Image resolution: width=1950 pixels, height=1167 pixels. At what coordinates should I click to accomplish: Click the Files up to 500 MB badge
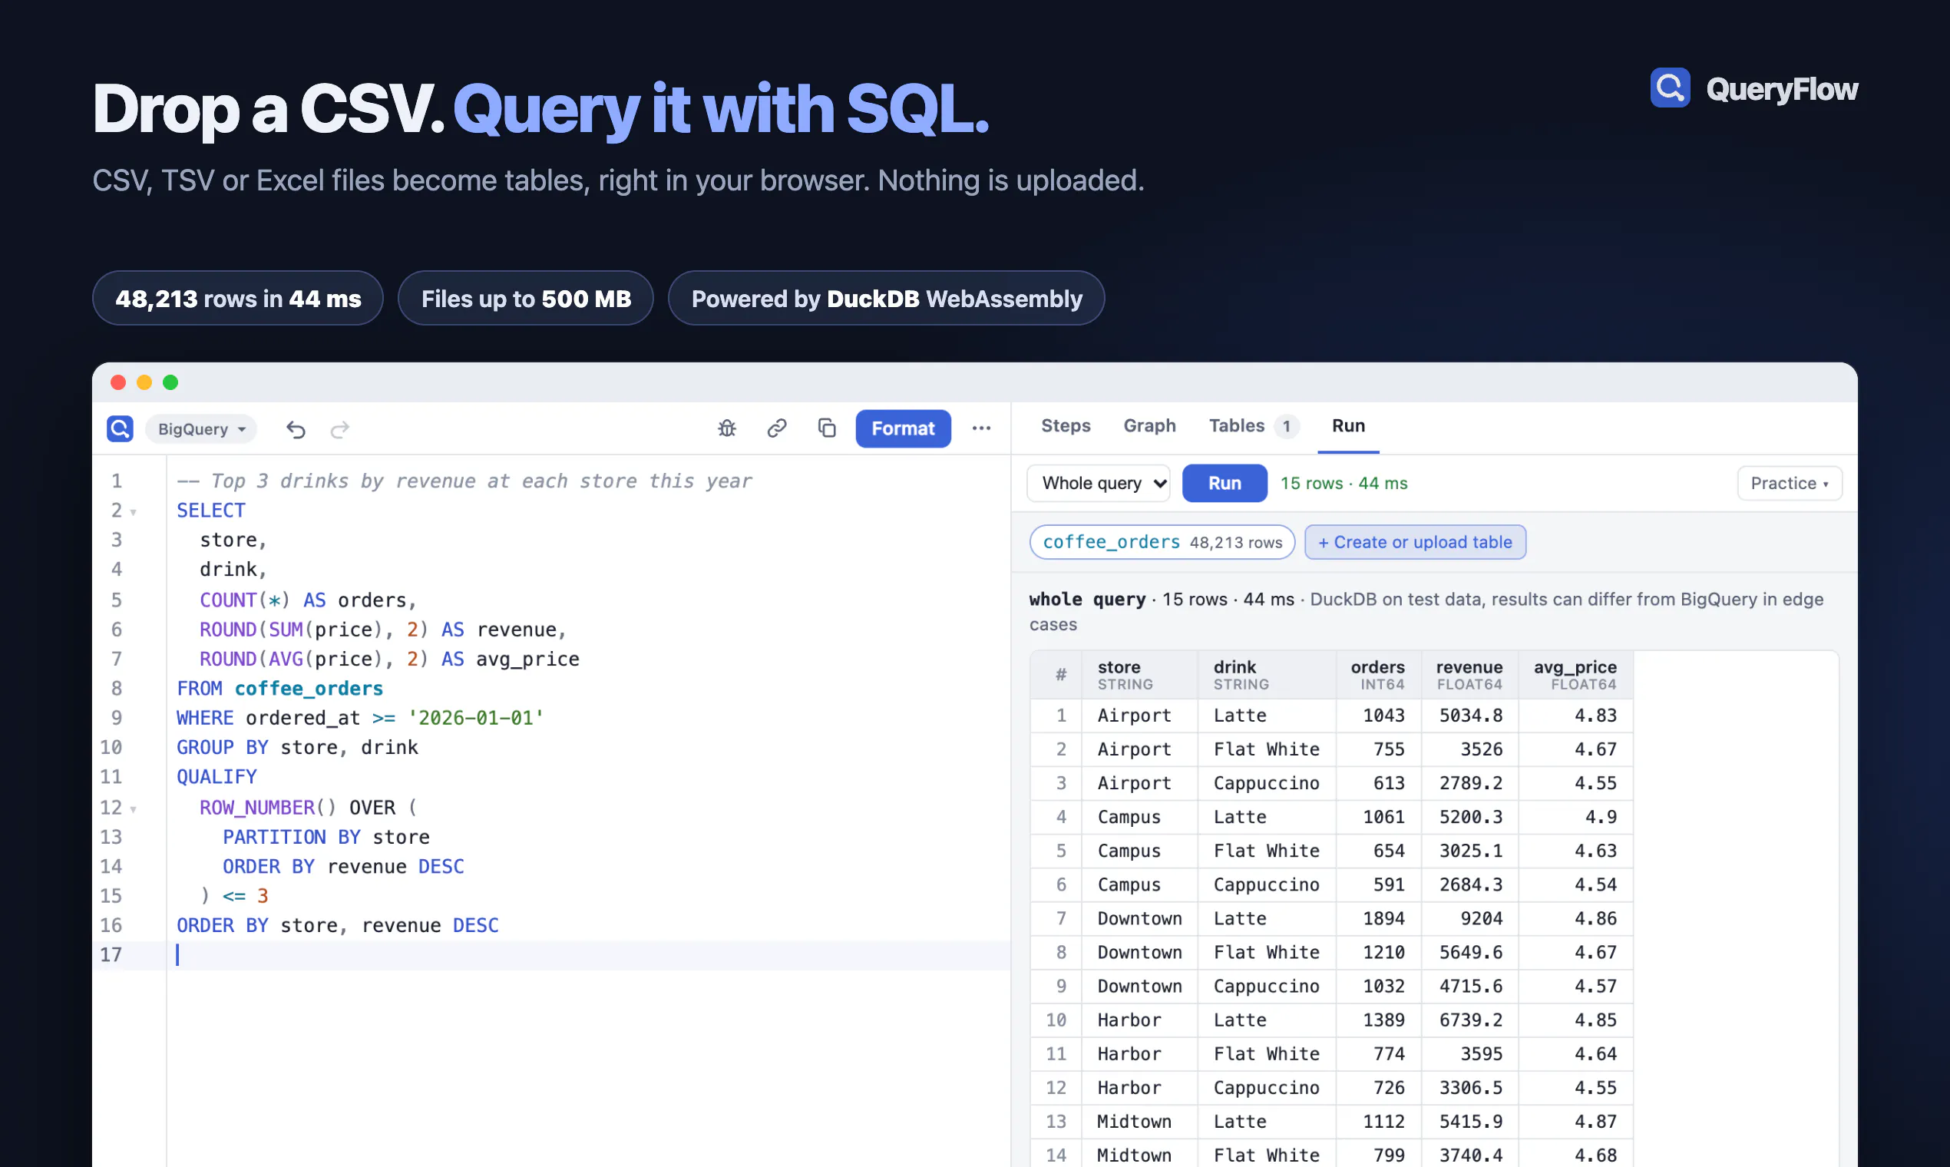tap(525, 298)
